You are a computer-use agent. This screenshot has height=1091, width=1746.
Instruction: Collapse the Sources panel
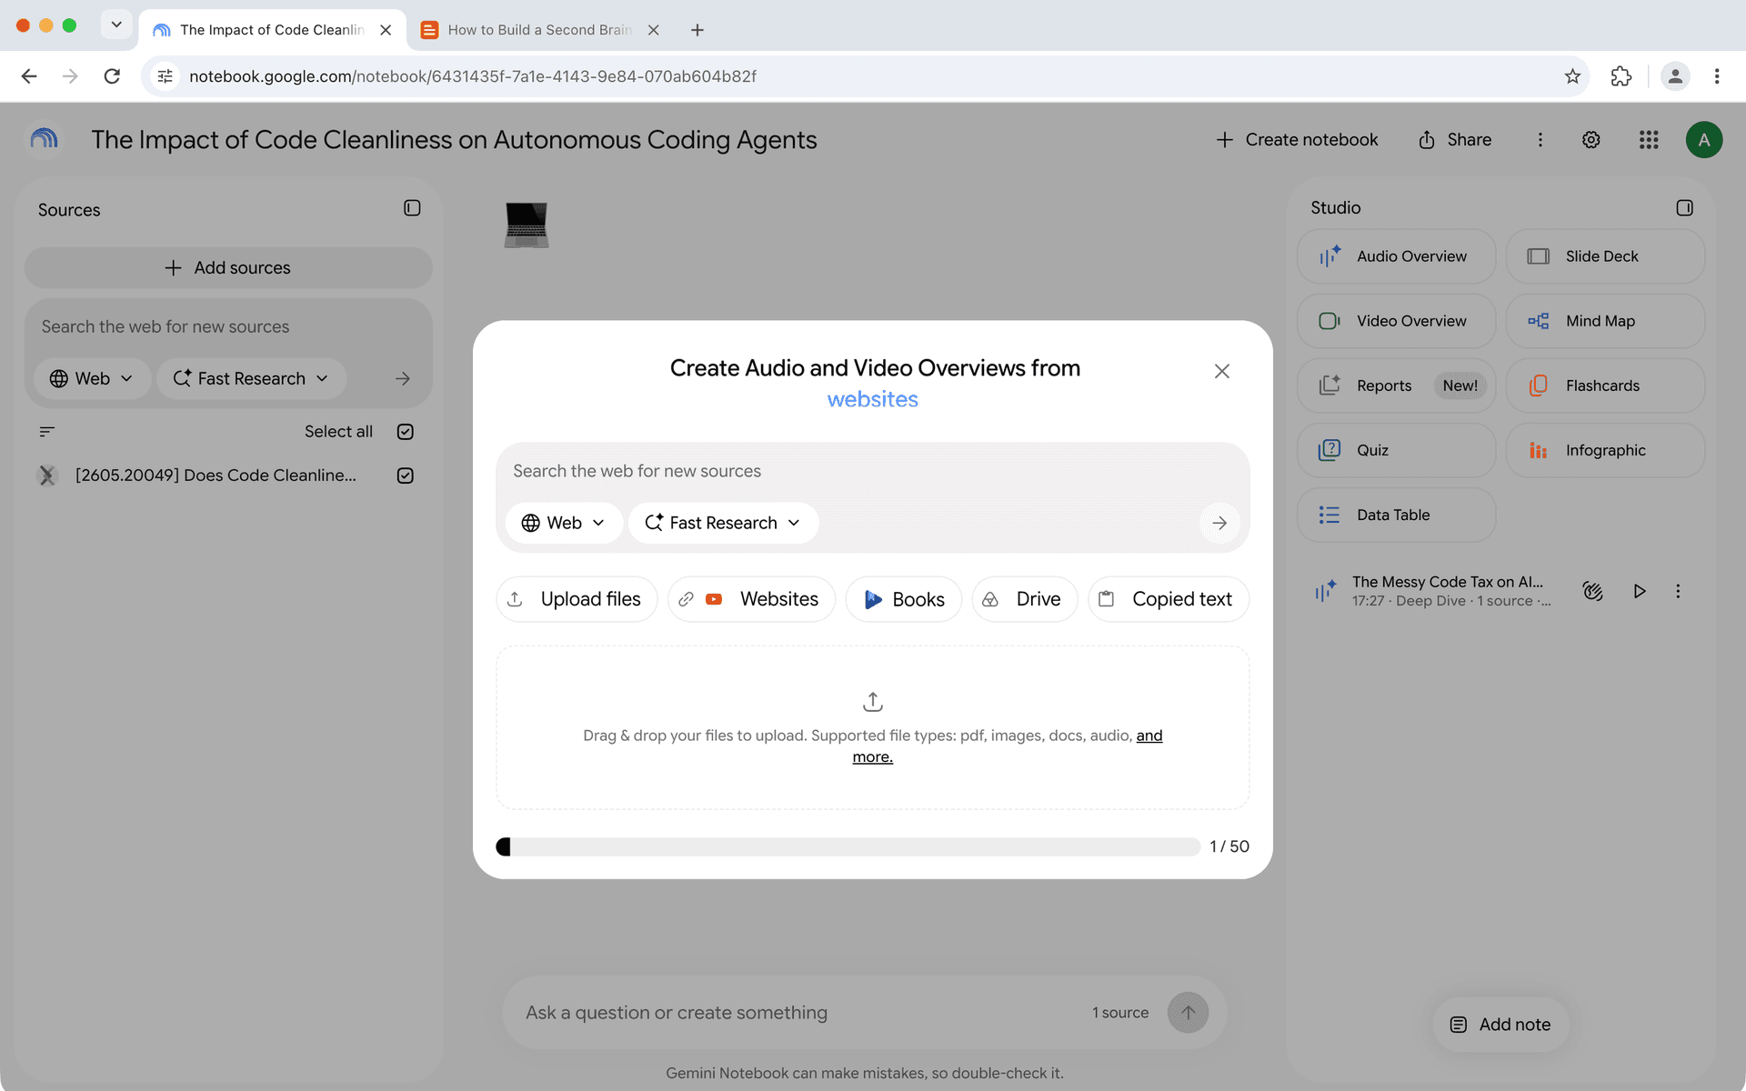(x=412, y=208)
